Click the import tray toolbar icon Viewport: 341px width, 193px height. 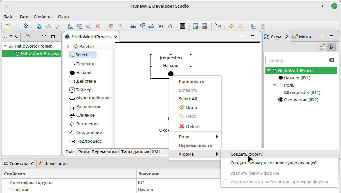point(133,26)
